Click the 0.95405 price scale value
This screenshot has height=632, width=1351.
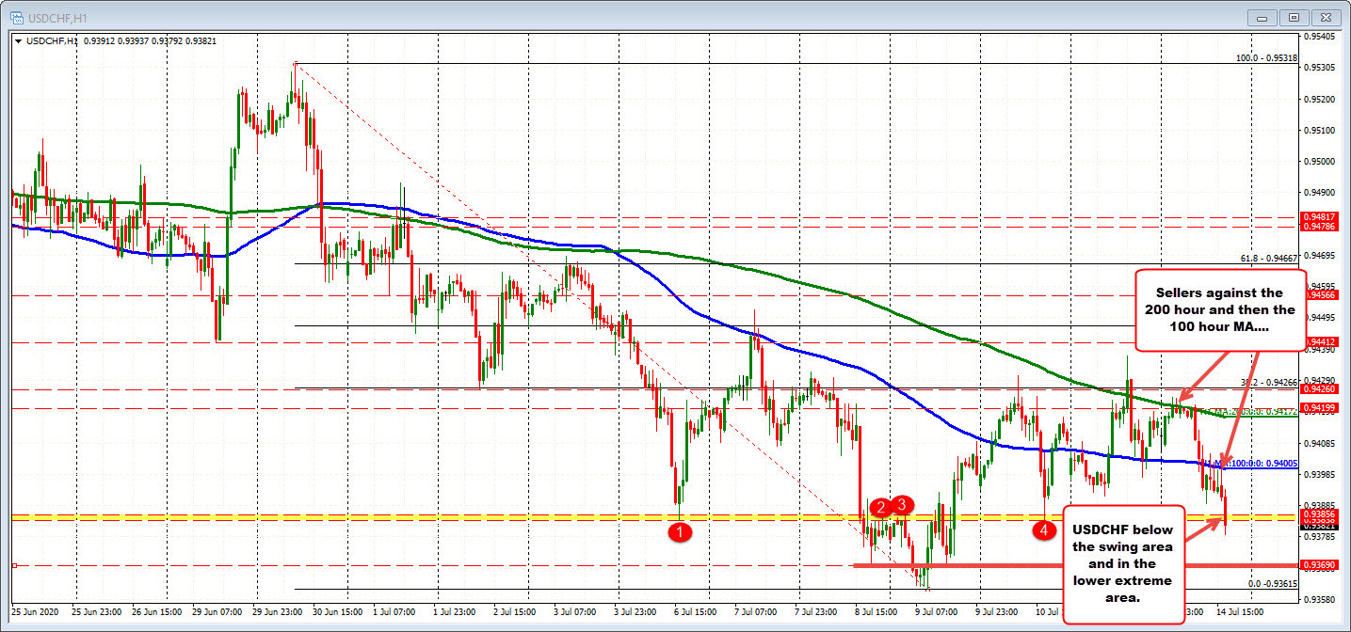(x=1320, y=37)
